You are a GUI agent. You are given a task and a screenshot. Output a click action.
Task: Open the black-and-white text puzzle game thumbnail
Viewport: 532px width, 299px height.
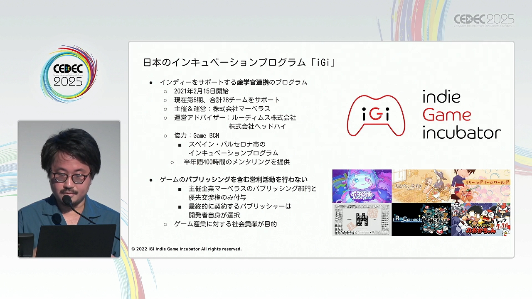362,220
